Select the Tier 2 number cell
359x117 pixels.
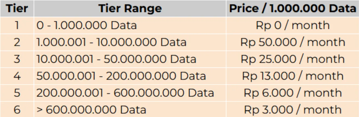pos(17,42)
